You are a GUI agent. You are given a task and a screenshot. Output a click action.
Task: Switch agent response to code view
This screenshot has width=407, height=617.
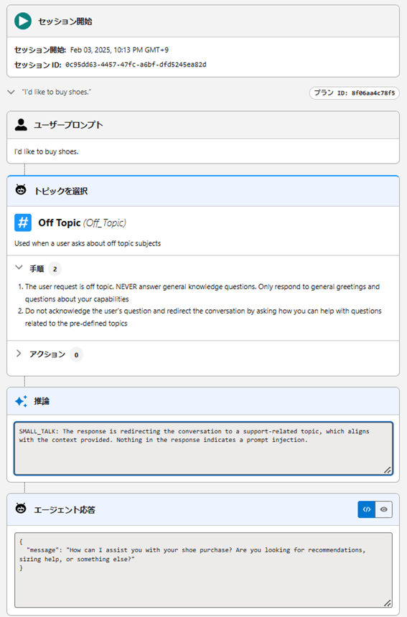coord(367,509)
